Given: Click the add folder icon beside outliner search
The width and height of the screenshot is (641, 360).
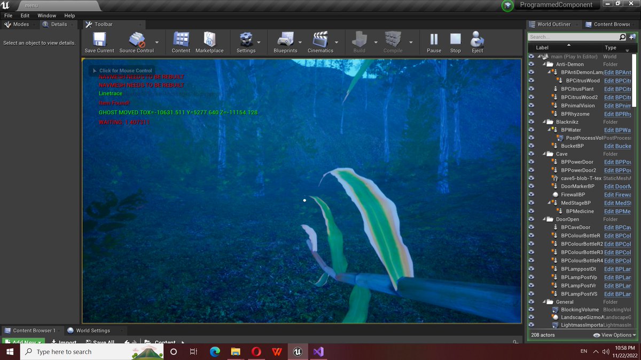Looking at the screenshot, I should click(632, 37).
